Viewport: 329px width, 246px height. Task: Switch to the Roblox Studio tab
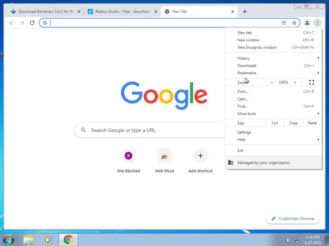[x=122, y=12]
